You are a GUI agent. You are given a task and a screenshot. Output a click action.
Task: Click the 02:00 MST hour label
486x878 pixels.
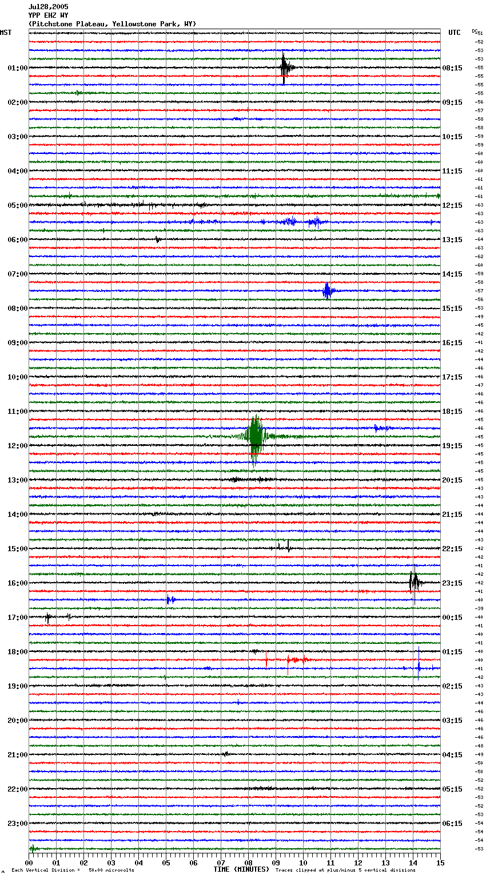[x=18, y=102]
